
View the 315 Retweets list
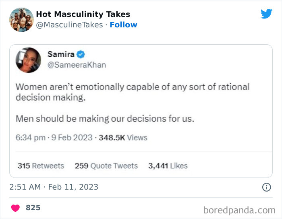tap(41, 166)
